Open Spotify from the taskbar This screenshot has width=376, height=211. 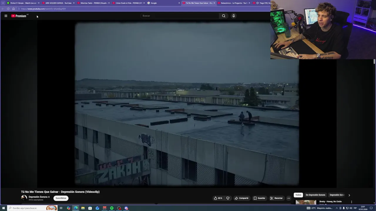coord(112,208)
